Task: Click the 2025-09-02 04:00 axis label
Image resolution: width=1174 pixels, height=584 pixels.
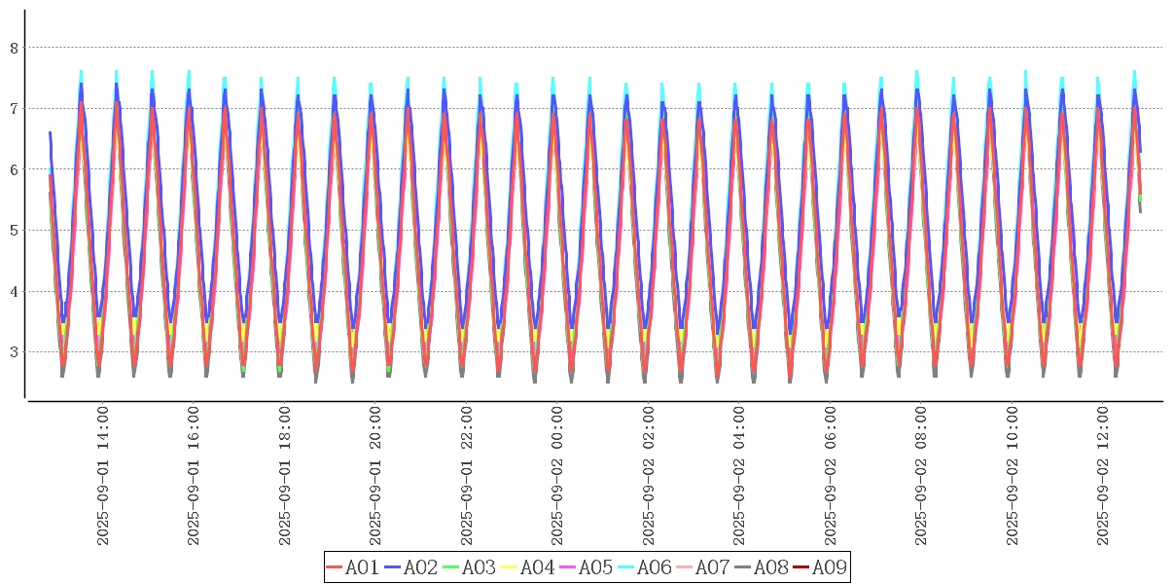Action: coord(740,476)
